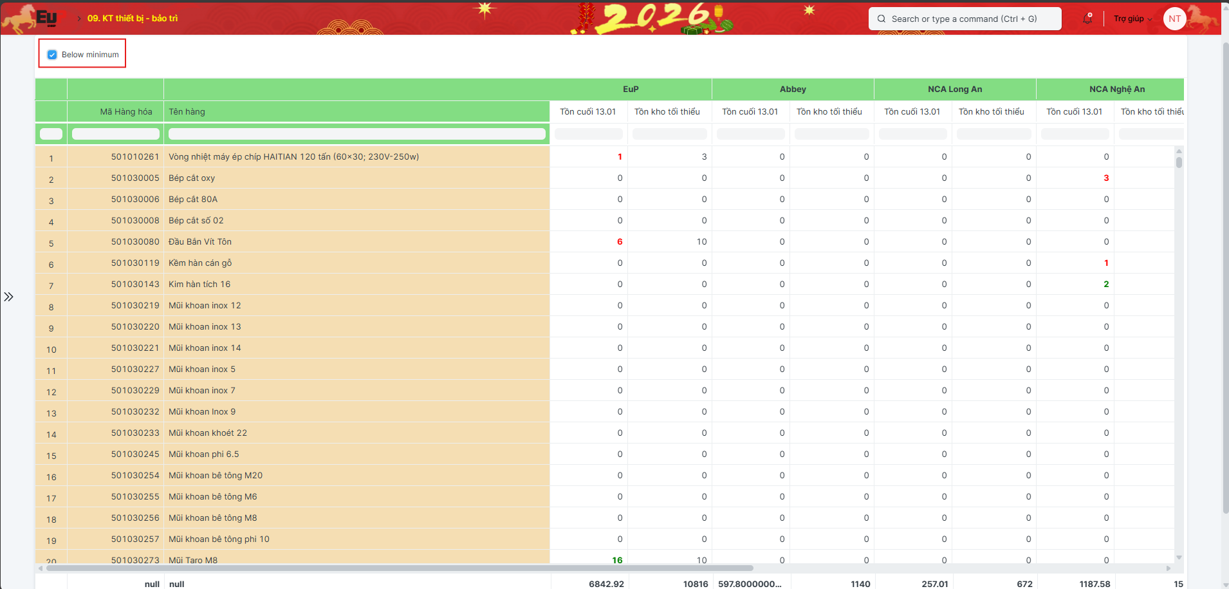Click the table's scroll-down arrow
The width and height of the screenshot is (1229, 589).
click(x=1179, y=557)
